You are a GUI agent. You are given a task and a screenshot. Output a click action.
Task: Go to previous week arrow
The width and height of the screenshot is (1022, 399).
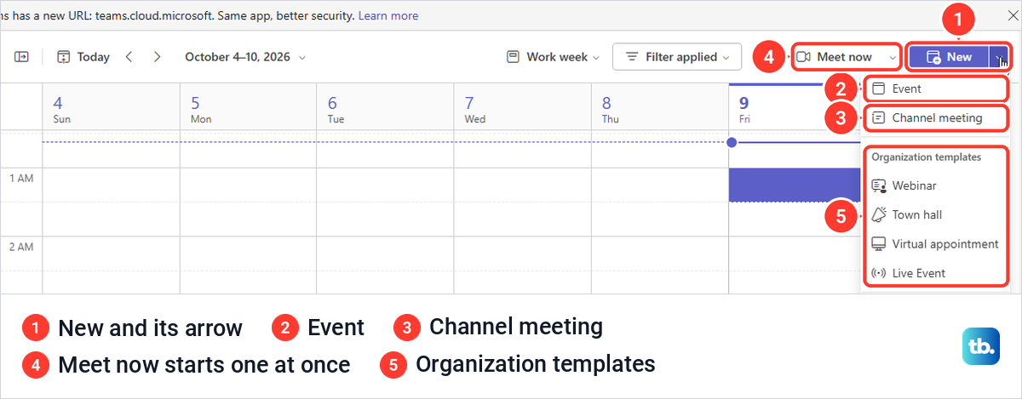pos(129,57)
